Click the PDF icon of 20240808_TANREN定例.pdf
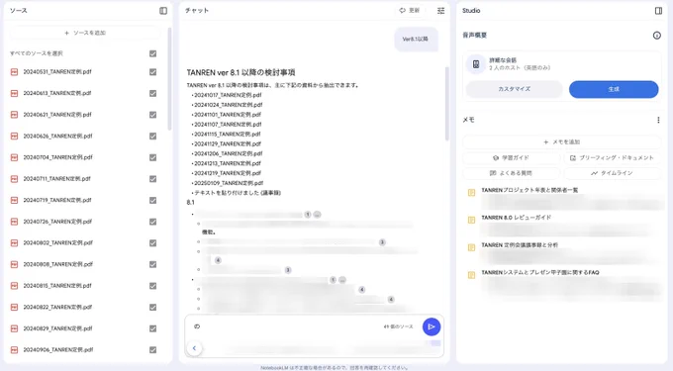The height and width of the screenshot is (371, 673). 14,264
